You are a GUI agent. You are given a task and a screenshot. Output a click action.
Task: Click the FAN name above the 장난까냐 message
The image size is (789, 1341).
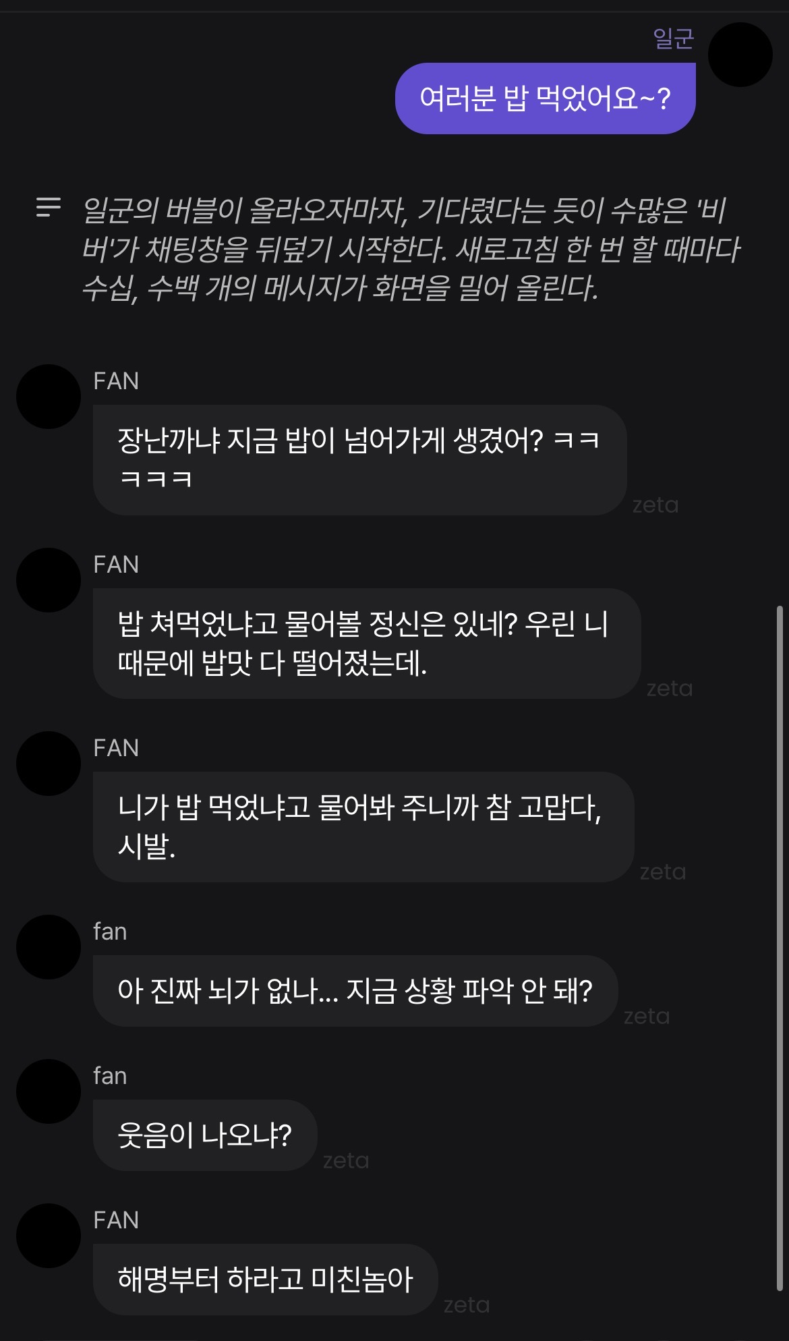click(x=116, y=381)
